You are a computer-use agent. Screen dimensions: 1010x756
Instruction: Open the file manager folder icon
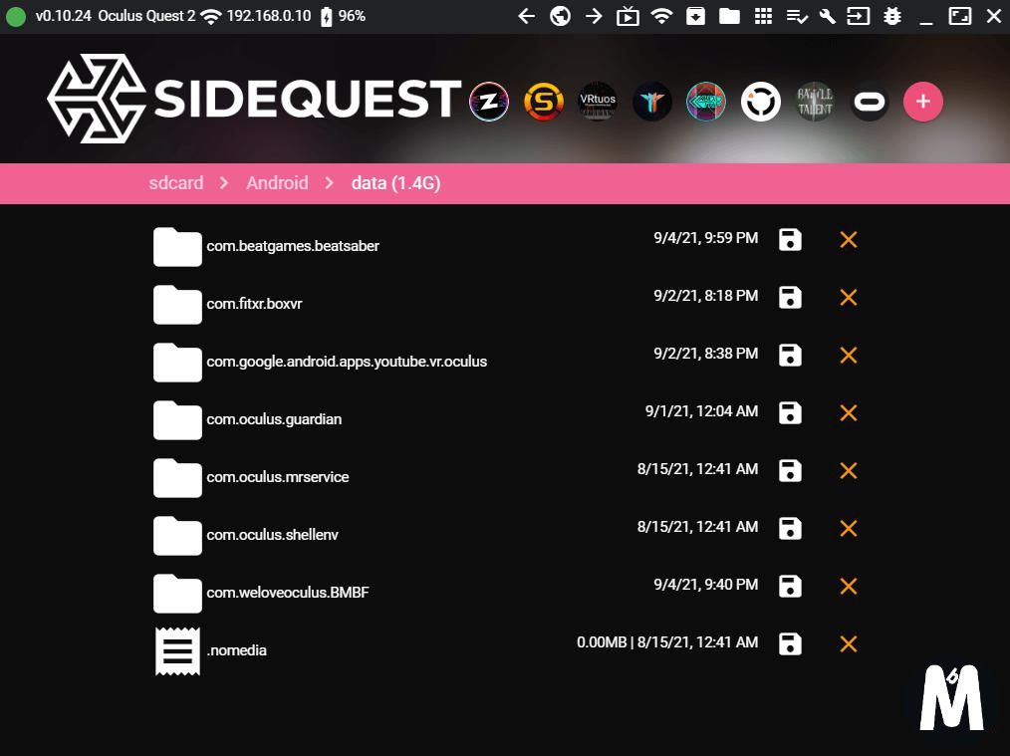point(729,16)
